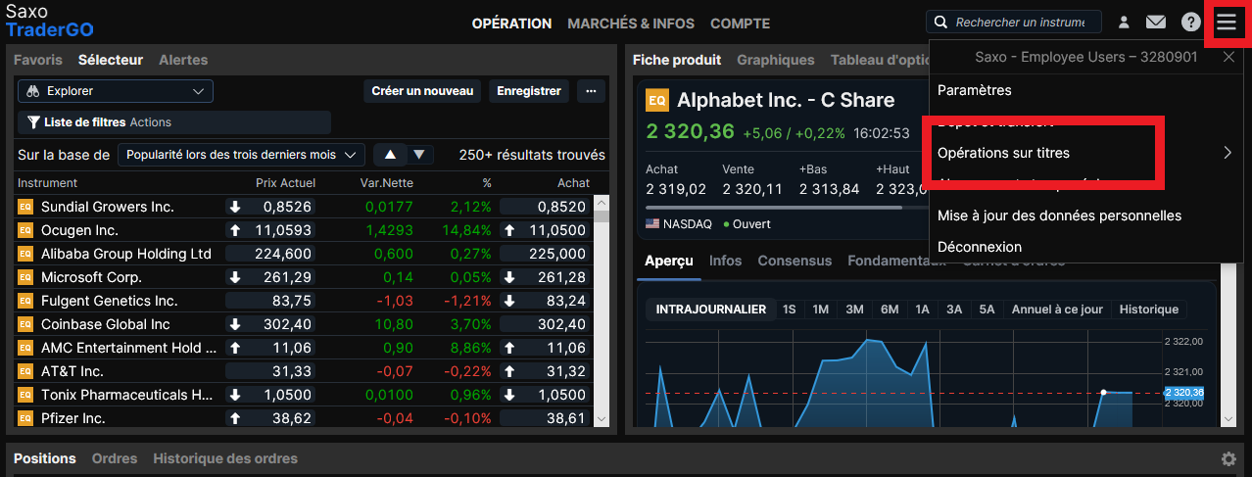Click the Ocugen Inc. row
Screen dimensions: 1252x477
(x=305, y=230)
